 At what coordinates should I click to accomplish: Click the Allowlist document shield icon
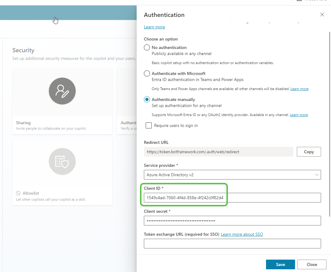pyautogui.click(x=62, y=161)
